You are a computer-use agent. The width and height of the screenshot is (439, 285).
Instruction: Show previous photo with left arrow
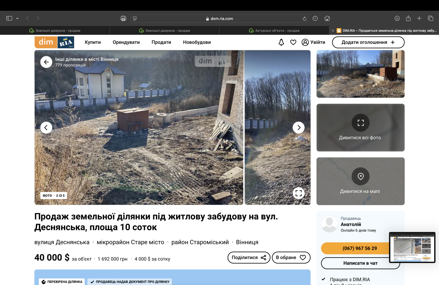[46, 128]
